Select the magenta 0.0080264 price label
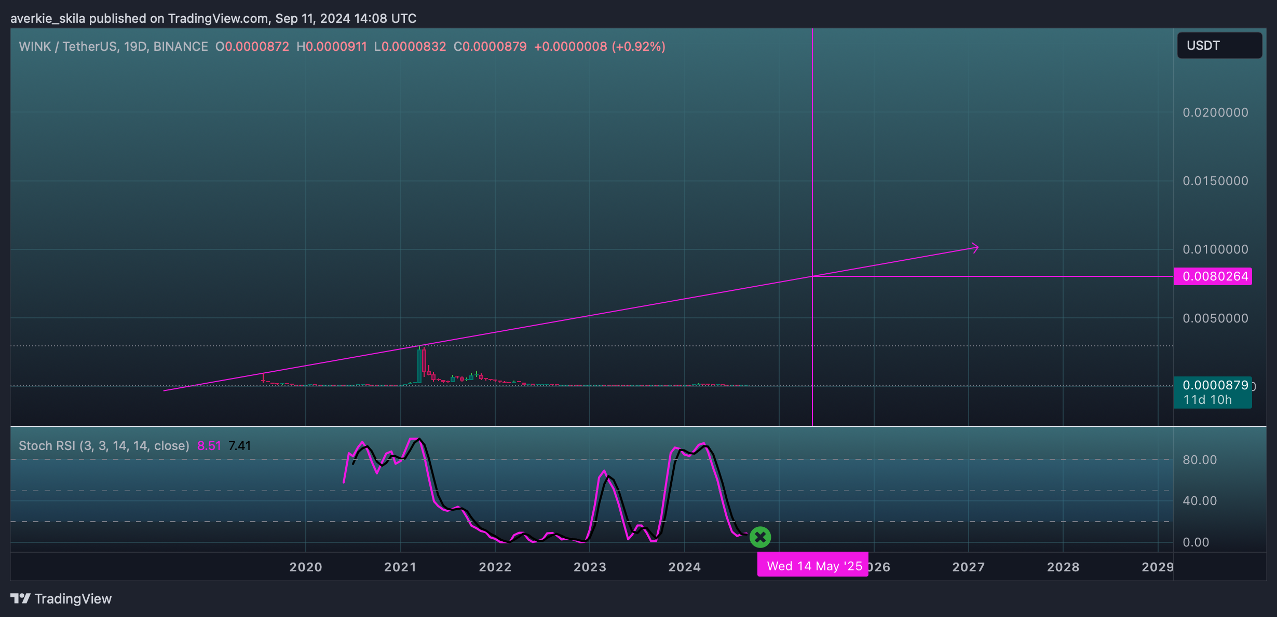The image size is (1277, 617). (x=1213, y=276)
